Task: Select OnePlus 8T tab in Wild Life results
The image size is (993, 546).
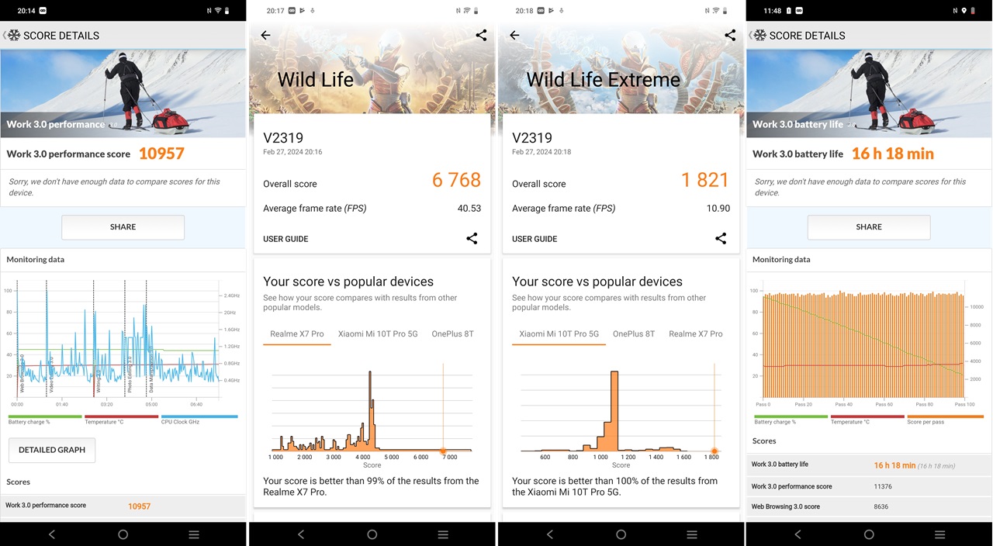Action: click(452, 334)
